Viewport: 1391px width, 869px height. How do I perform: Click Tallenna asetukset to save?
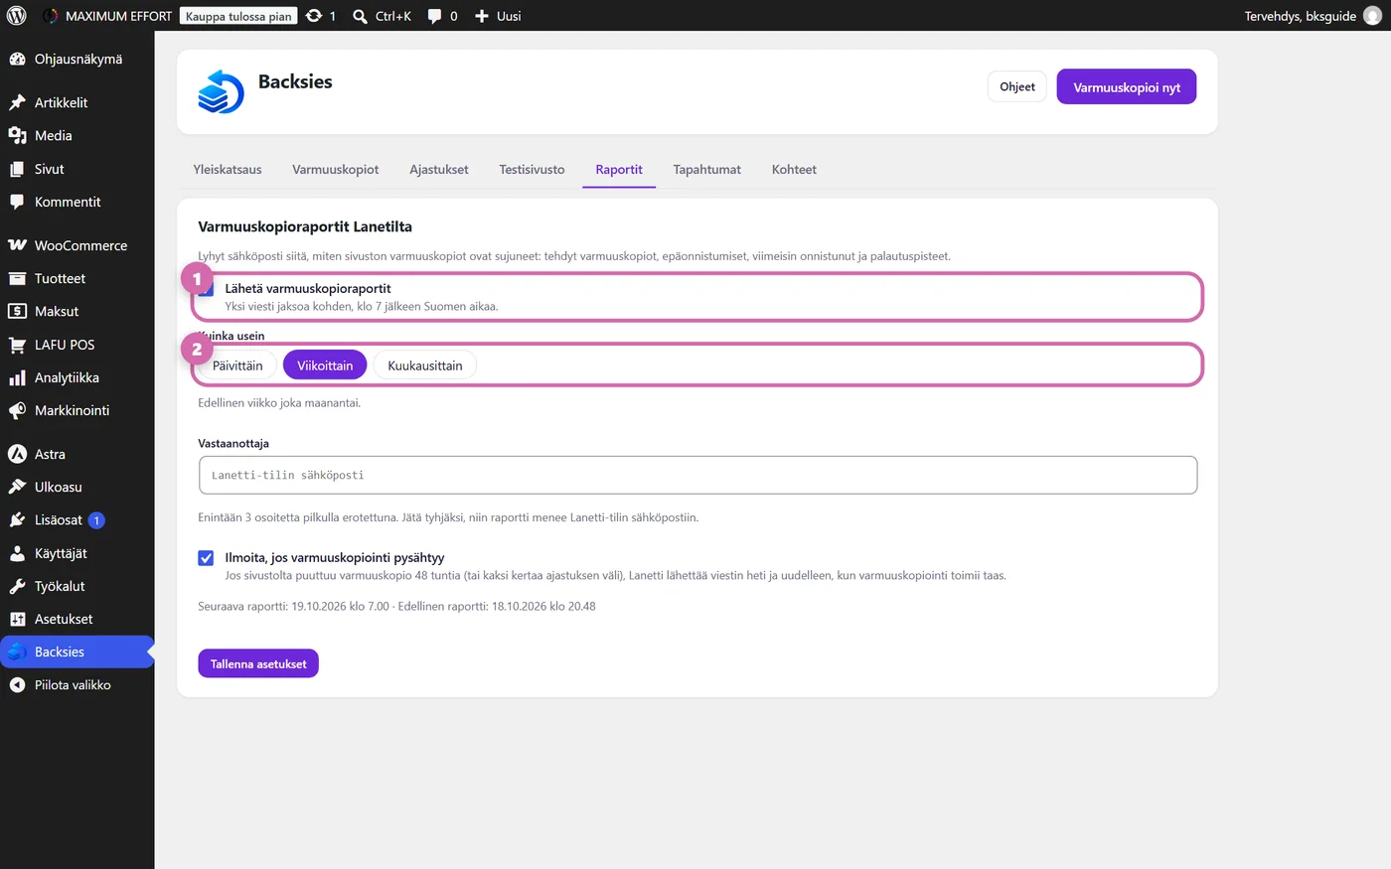(x=258, y=663)
